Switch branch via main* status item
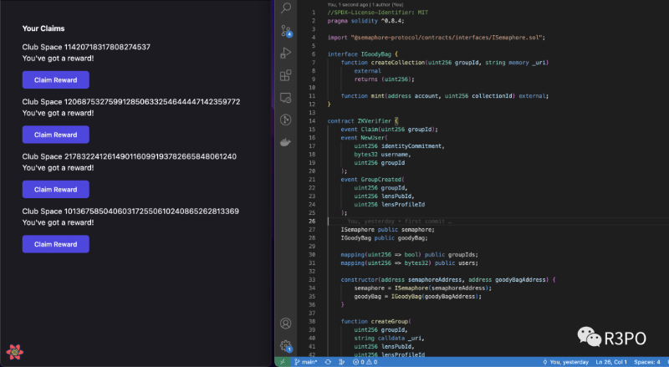Viewport: 669px width, 367px height. point(305,362)
